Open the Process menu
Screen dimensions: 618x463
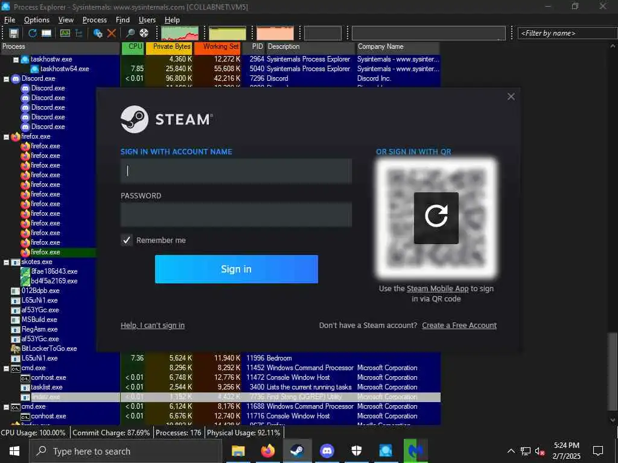pos(95,20)
